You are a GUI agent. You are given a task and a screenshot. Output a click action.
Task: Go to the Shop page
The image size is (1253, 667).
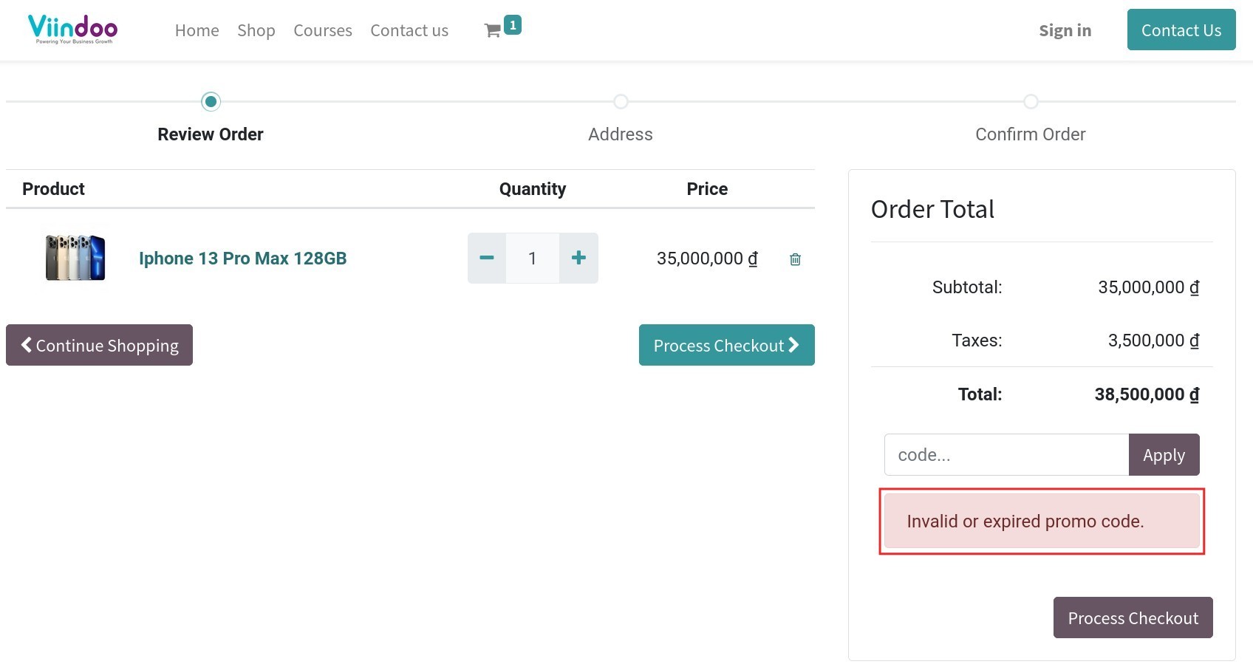pyautogui.click(x=256, y=30)
